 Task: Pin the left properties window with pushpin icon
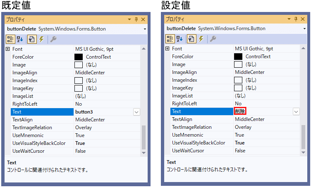coord(136,19)
